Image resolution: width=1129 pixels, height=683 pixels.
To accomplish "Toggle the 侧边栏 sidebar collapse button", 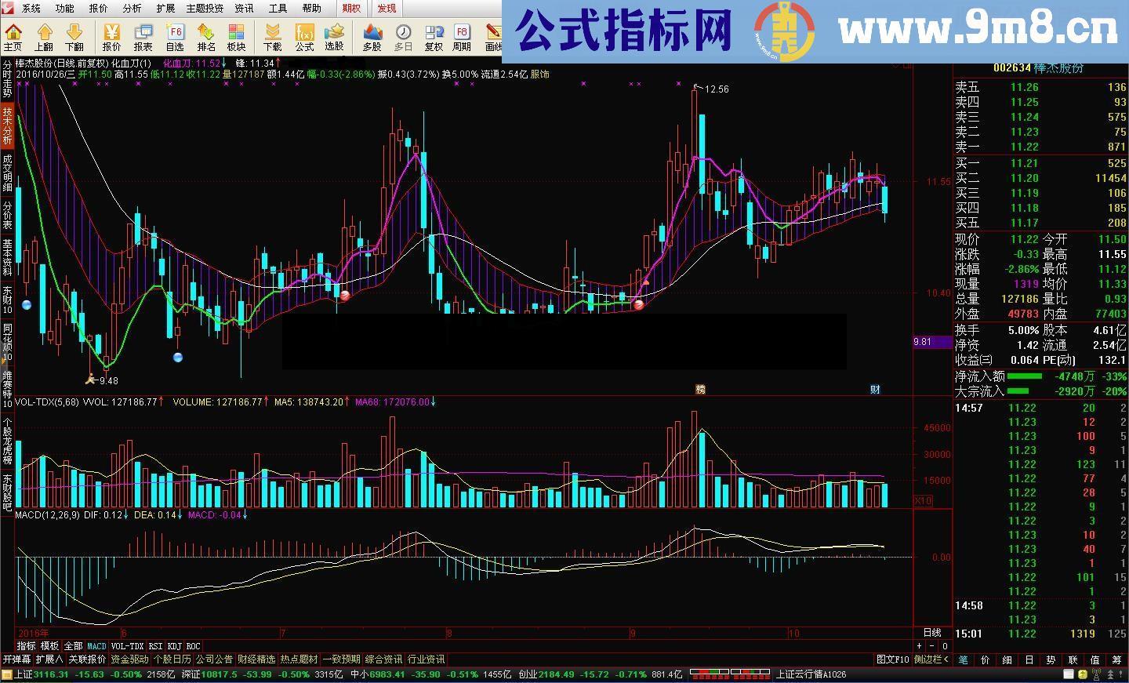I will click(x=931, y=659).
